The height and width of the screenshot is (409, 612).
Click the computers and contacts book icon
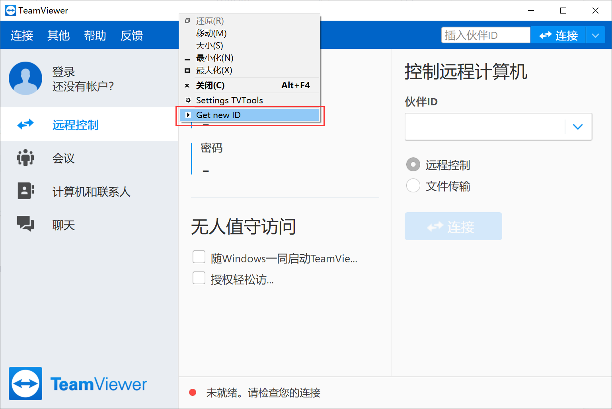[x=25, y=191]
